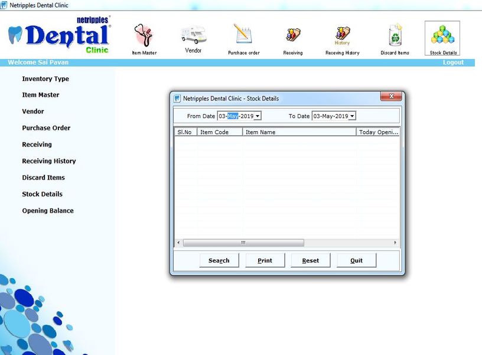Select Opening Balance in sidebar
482x355 pixels.
click(x=48, y=211)
